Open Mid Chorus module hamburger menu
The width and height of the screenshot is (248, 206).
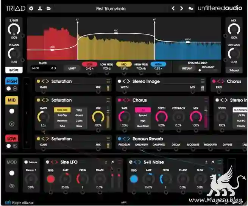click(206, 100)
